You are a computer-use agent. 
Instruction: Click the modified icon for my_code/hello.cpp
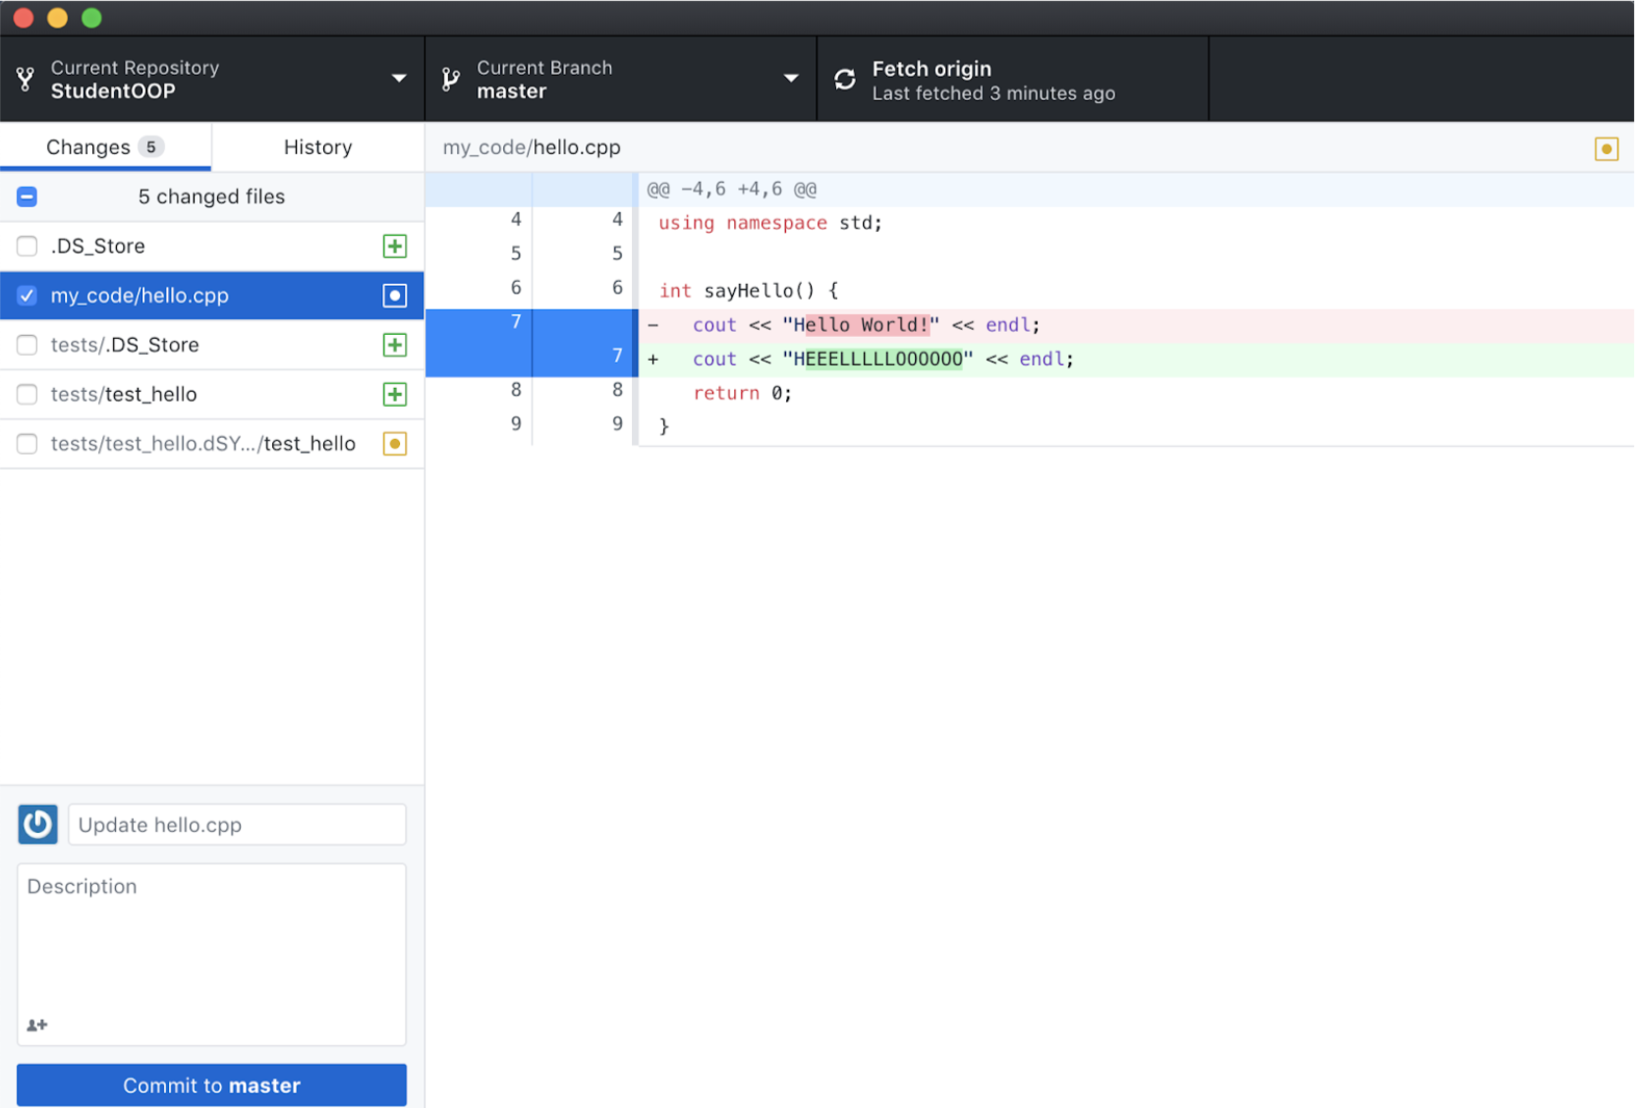tap(395, 296)
